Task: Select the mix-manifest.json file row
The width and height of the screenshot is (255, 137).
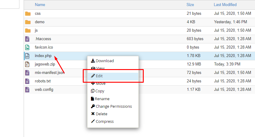Action: point(139,73)
